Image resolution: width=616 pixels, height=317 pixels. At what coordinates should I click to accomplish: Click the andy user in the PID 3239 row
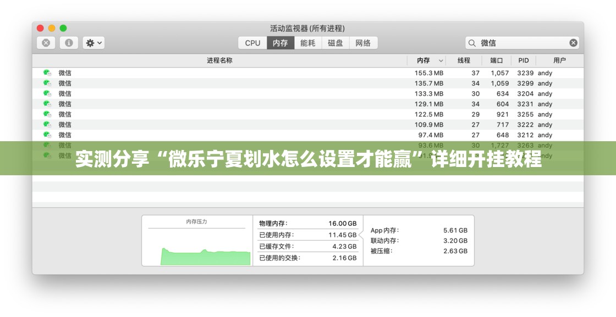(545, 73)
